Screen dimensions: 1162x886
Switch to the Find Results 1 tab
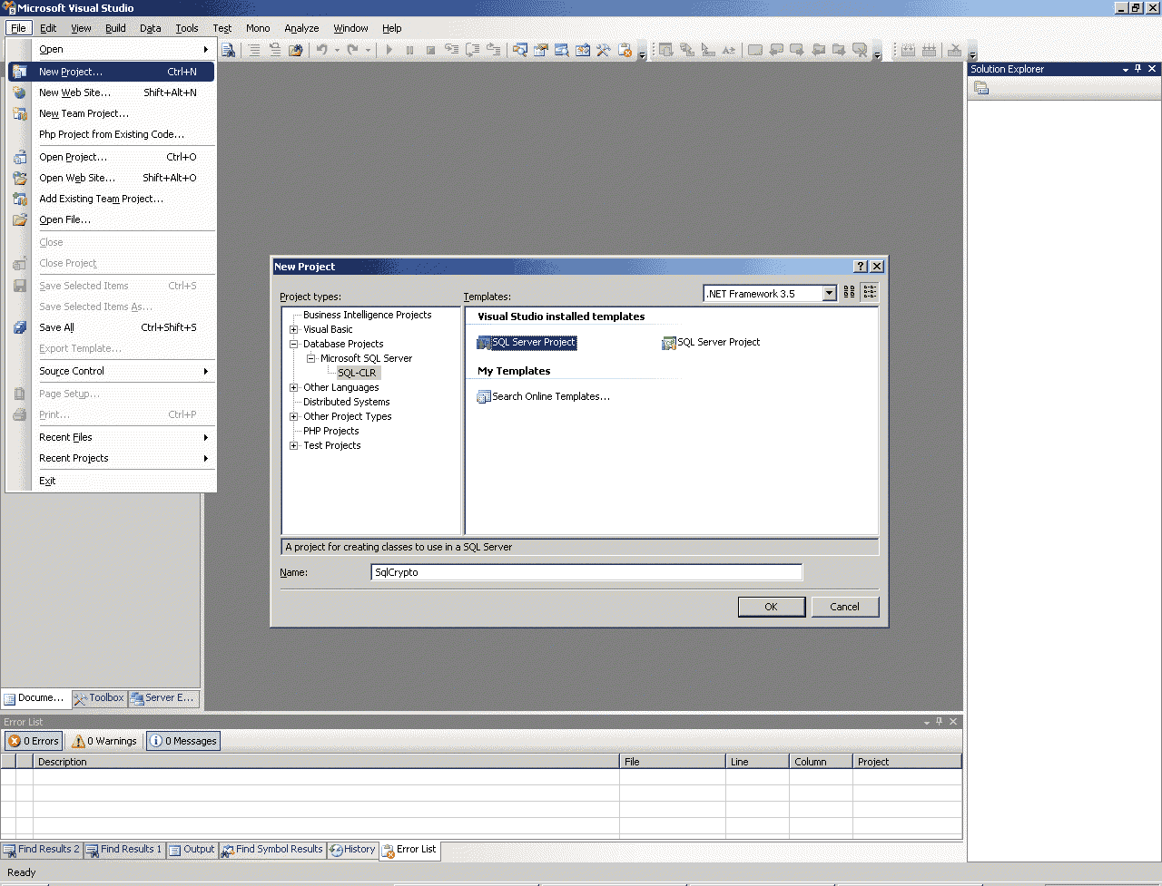[123, 850]
